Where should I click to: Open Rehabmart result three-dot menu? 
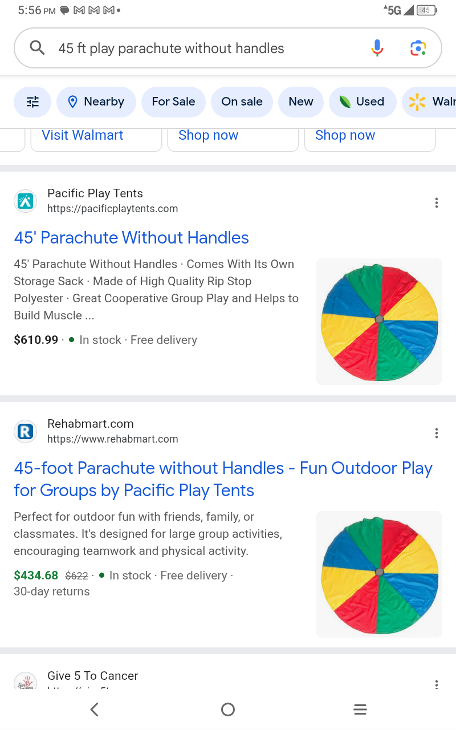click(x=436, y=433)
